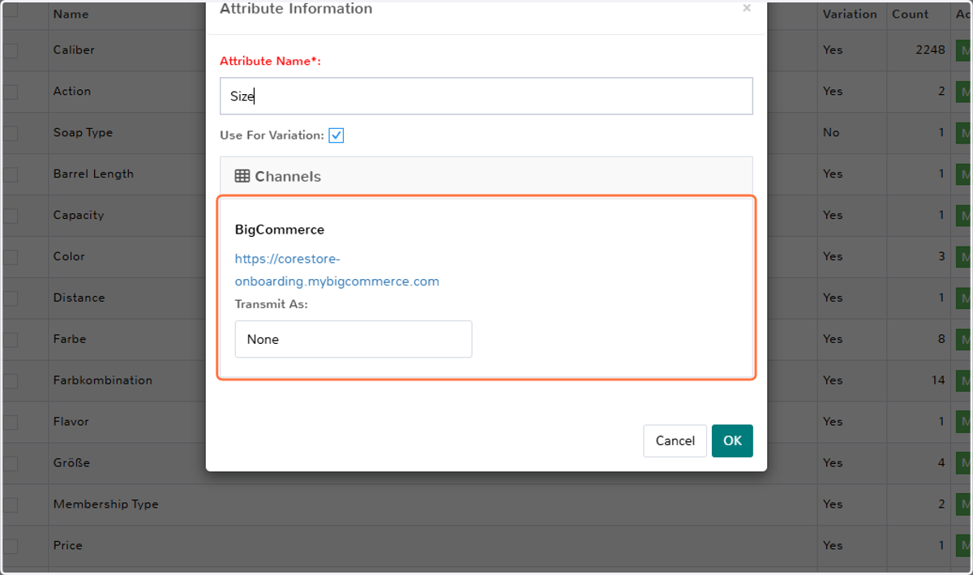Select the Farbkombination row checkbox
This screenshot has width=973, height=575.
coord(10,381)
